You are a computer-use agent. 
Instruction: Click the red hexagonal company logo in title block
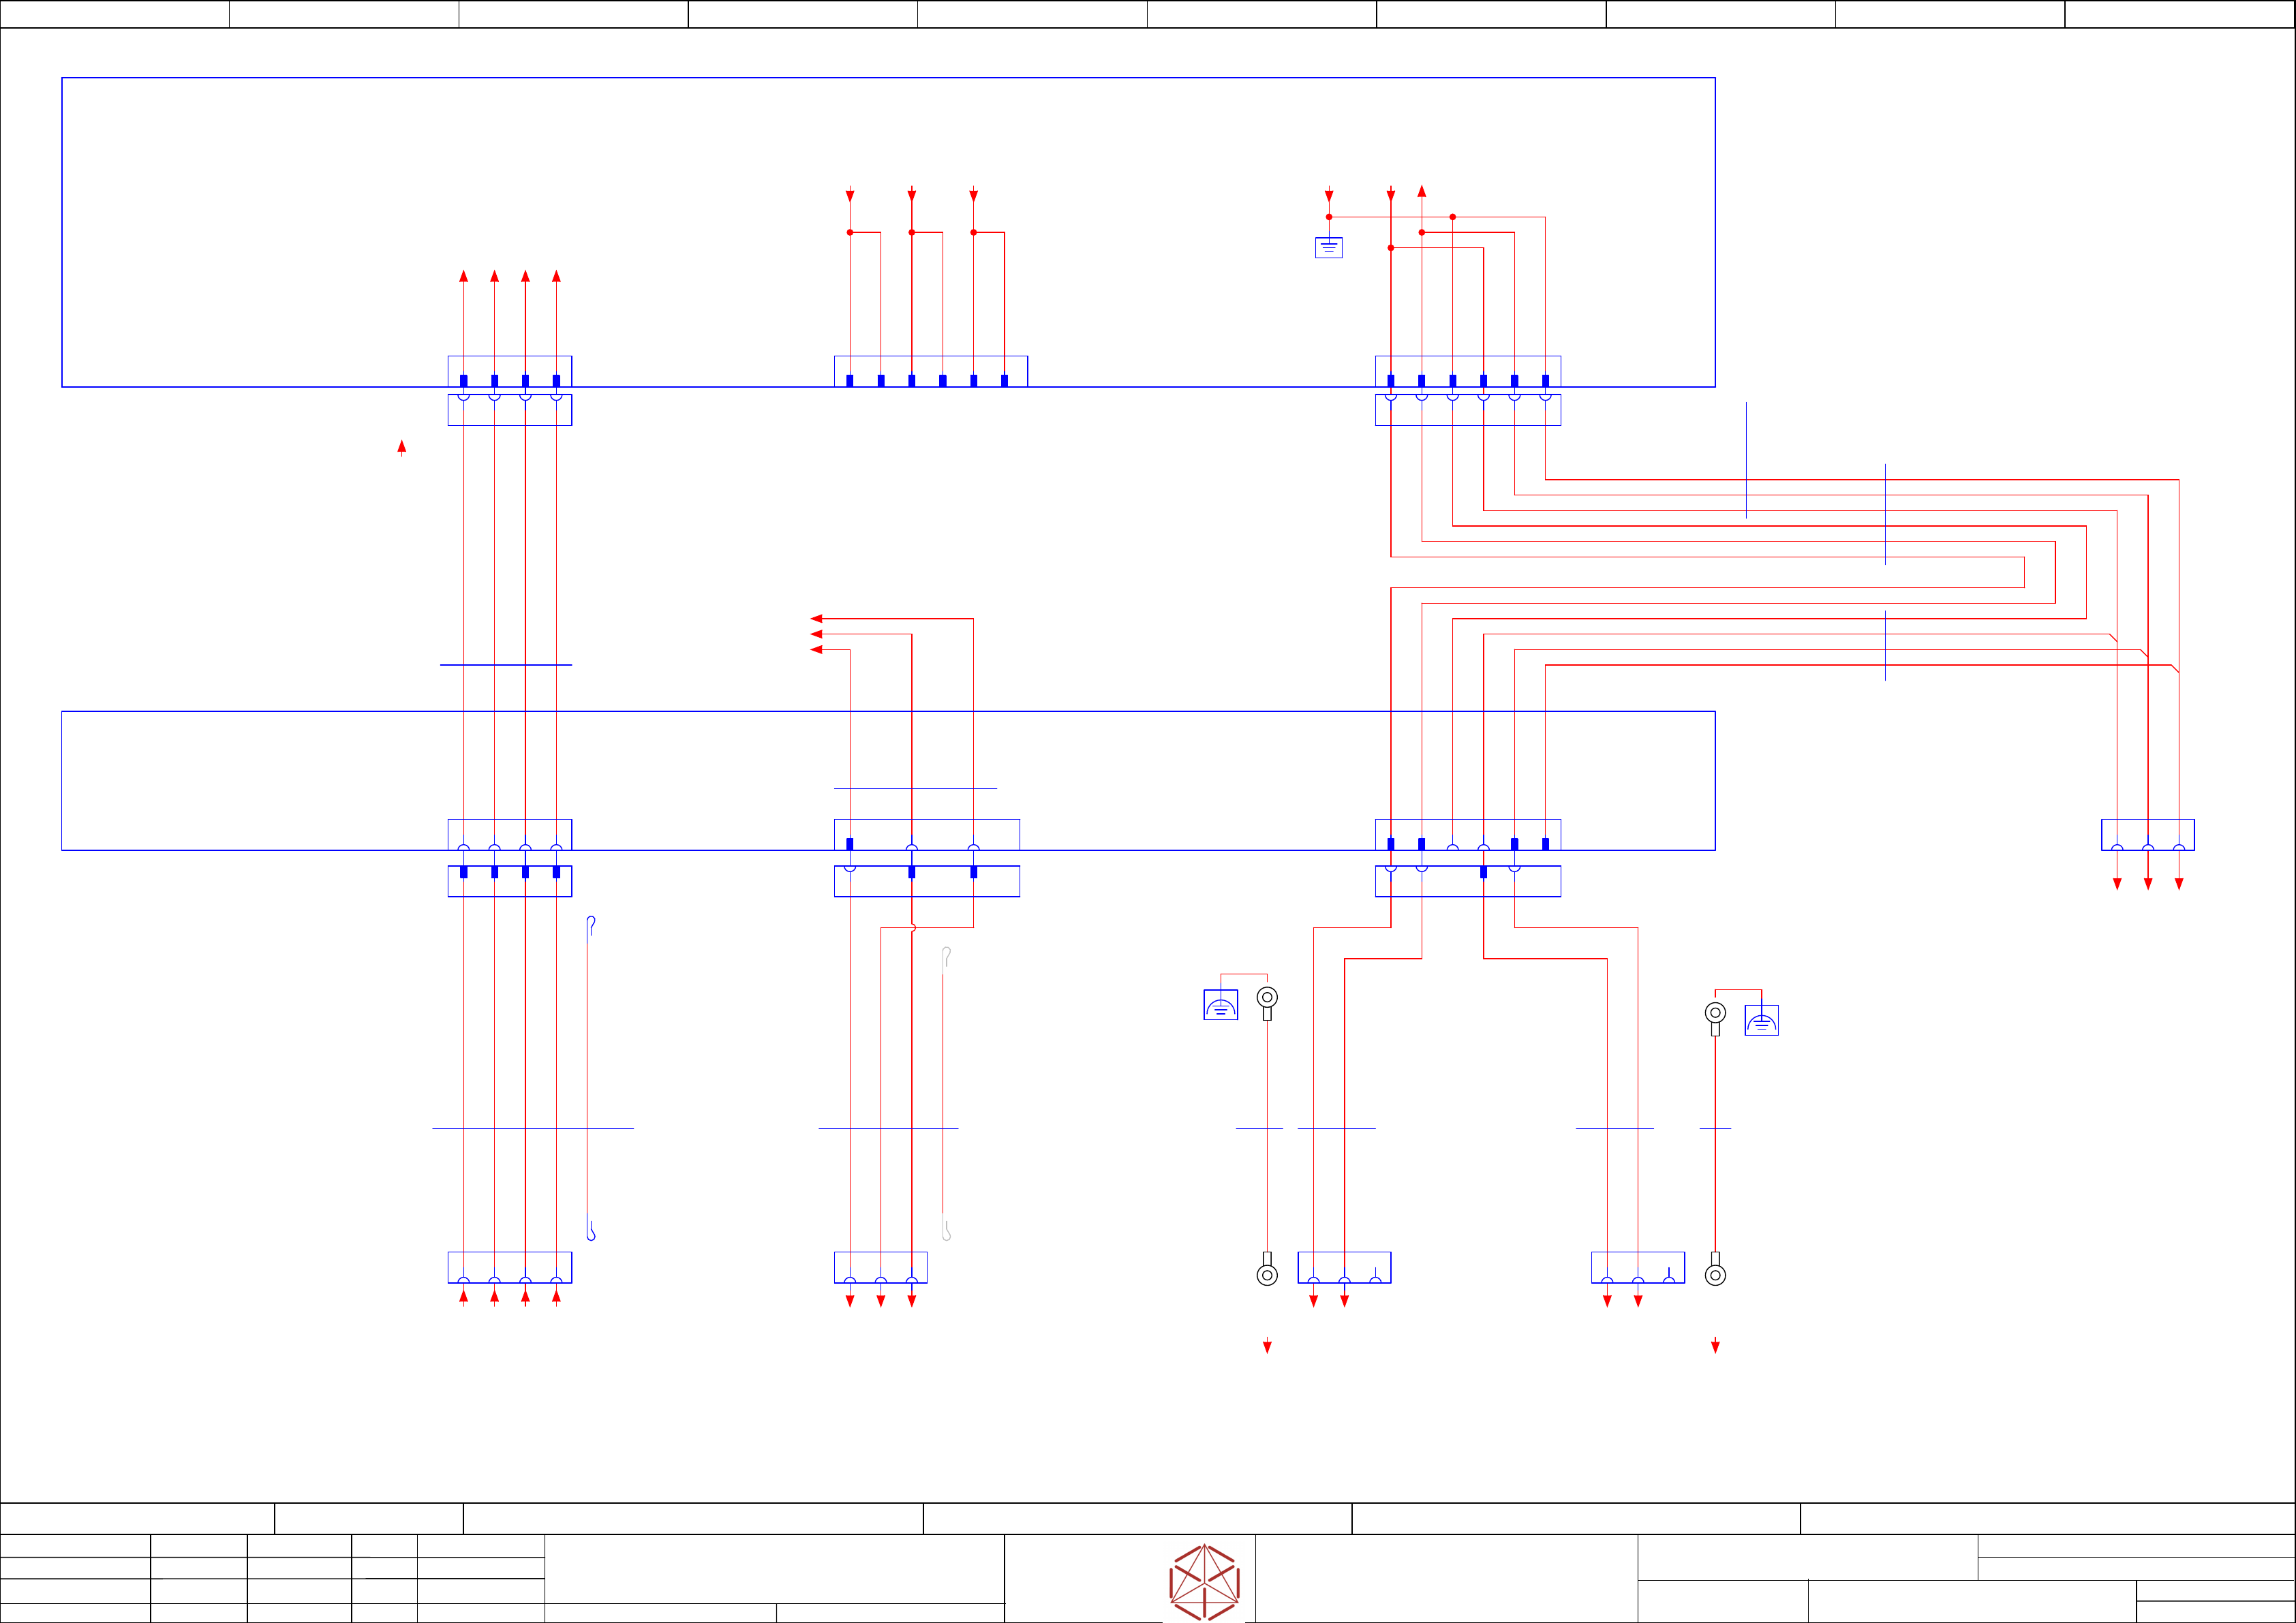pos(1204,1582)
